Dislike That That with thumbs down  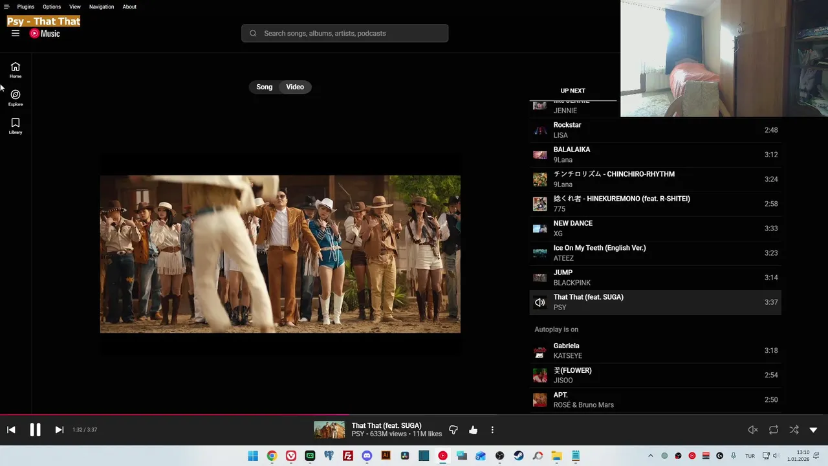click(x=453, y=430)
